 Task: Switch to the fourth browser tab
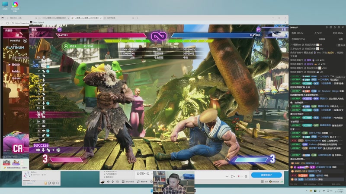click(118, 18)
